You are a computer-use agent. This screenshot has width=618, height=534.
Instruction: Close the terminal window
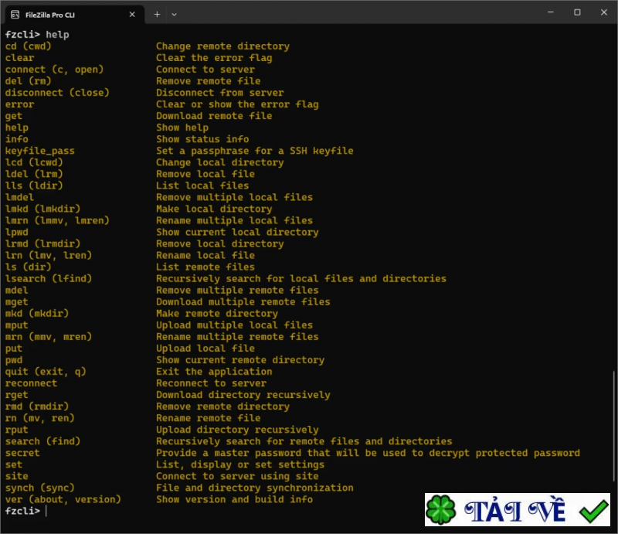click(603, 12)
